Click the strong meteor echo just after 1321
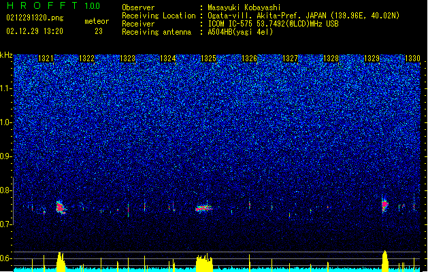The height and width of the screenshot is (272, 428). [61, 207]
